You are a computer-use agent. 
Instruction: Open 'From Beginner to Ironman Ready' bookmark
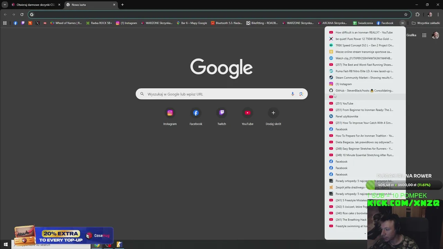365,110
